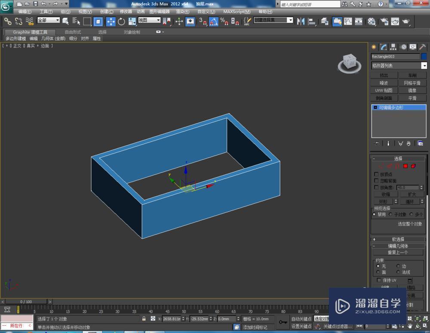
Task: Activate the Select and Rotate tool
Action: click(122, 20)
